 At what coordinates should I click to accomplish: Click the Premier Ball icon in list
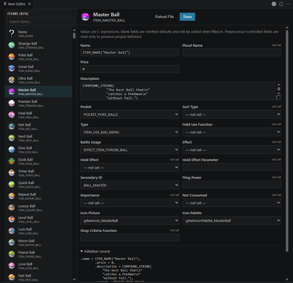click(12, 103)
